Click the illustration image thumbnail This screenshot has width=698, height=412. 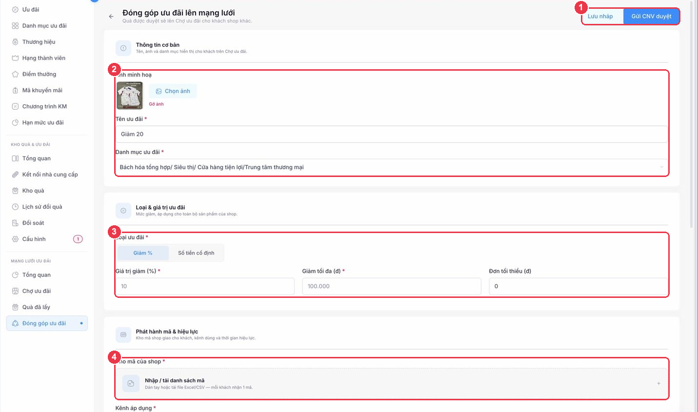tap(130, 96)
